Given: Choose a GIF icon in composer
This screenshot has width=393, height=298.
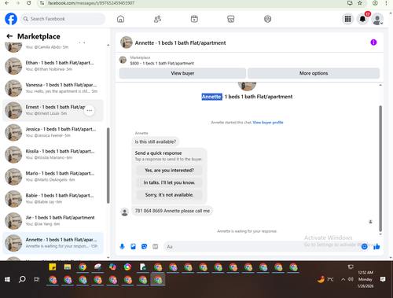Looking at the screenshot, I should [156, 247].
